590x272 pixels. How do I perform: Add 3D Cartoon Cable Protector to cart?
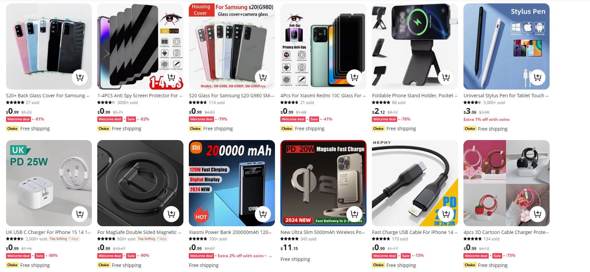[x=537, y=214]
